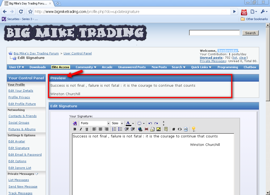
Task: Open Gmail notifier icon showing 153
Action: tap(244, 12)
